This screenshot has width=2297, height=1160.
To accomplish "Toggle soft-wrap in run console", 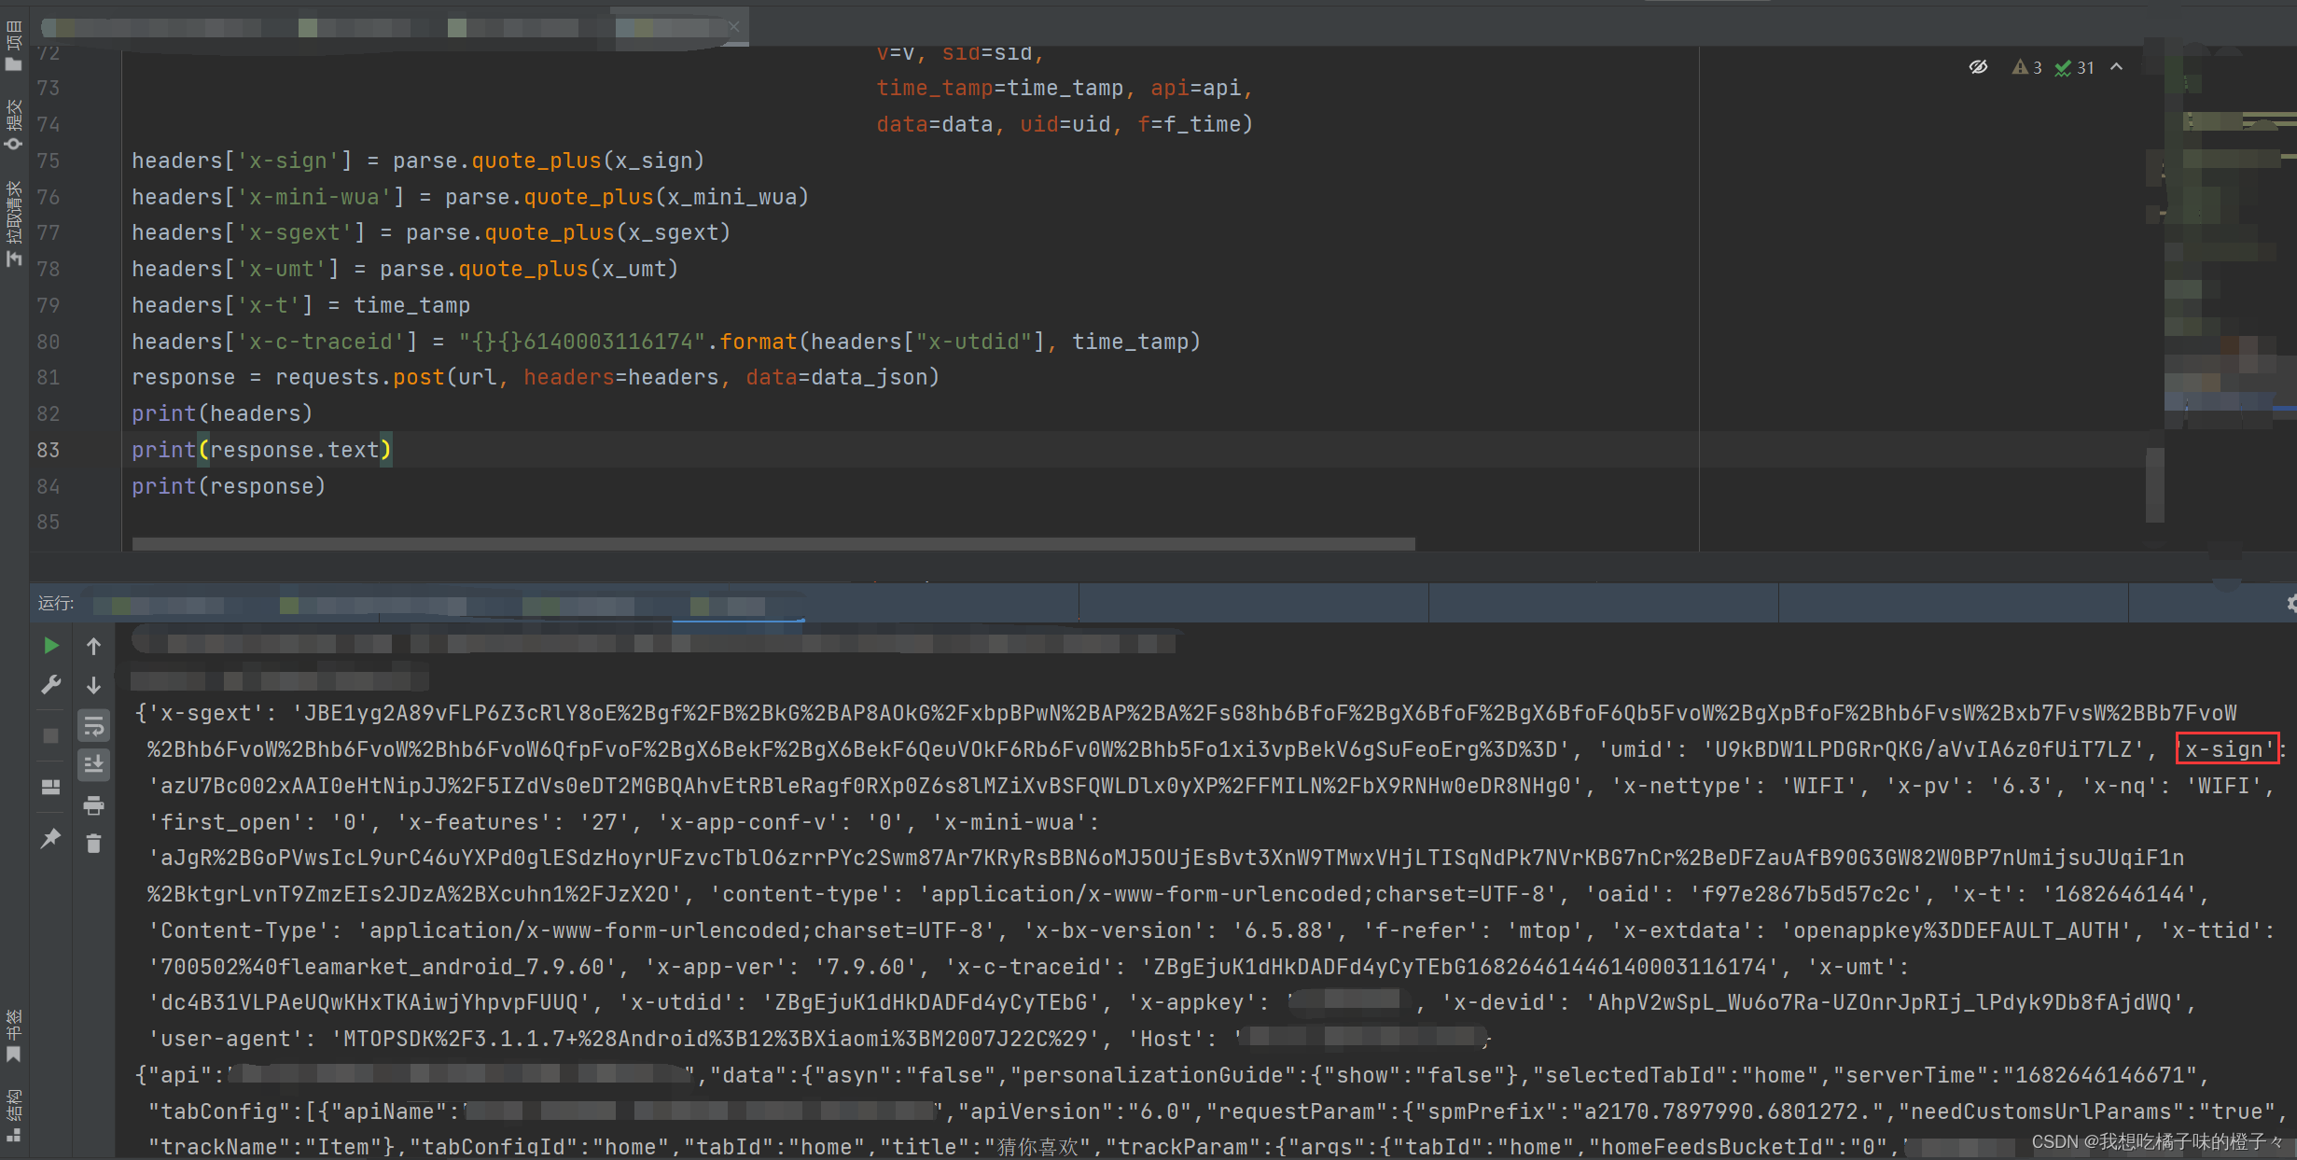I will (93, 725).
